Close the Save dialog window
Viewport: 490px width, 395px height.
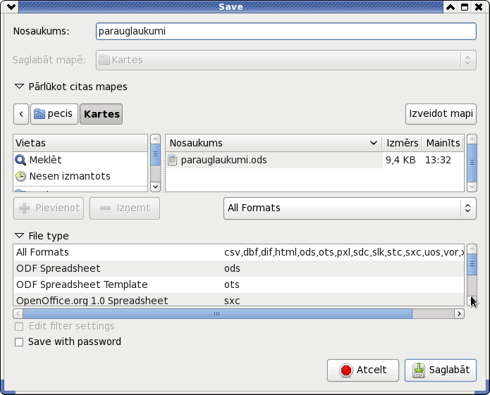pyautogui.click(x=479, y=7)
